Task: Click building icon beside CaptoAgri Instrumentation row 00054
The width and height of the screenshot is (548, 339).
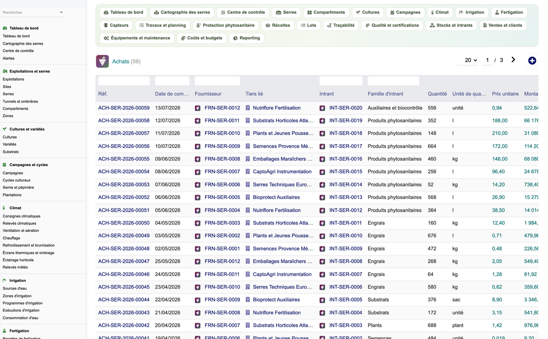Action: (248, 172)
